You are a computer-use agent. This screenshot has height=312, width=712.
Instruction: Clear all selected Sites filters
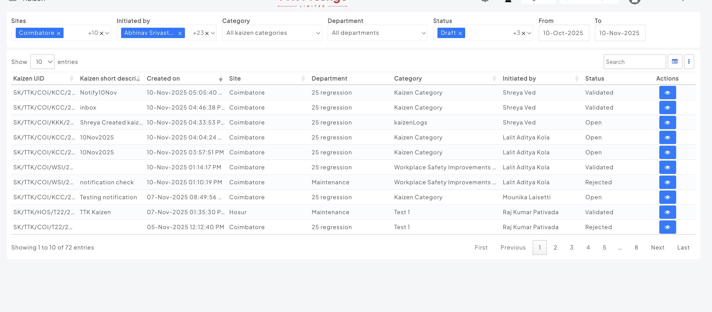pyautogui.click(x=102, y=33)
